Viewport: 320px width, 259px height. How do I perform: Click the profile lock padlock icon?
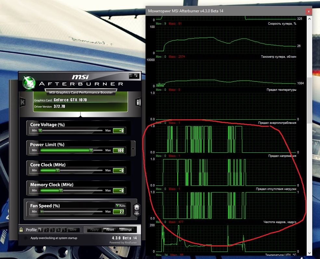click(21, 230)
